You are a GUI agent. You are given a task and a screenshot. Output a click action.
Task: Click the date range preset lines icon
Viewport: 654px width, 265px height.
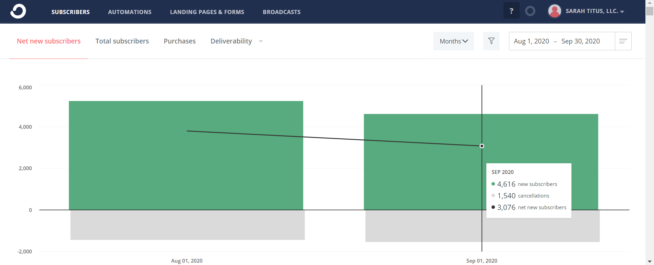tap(623, 41)
